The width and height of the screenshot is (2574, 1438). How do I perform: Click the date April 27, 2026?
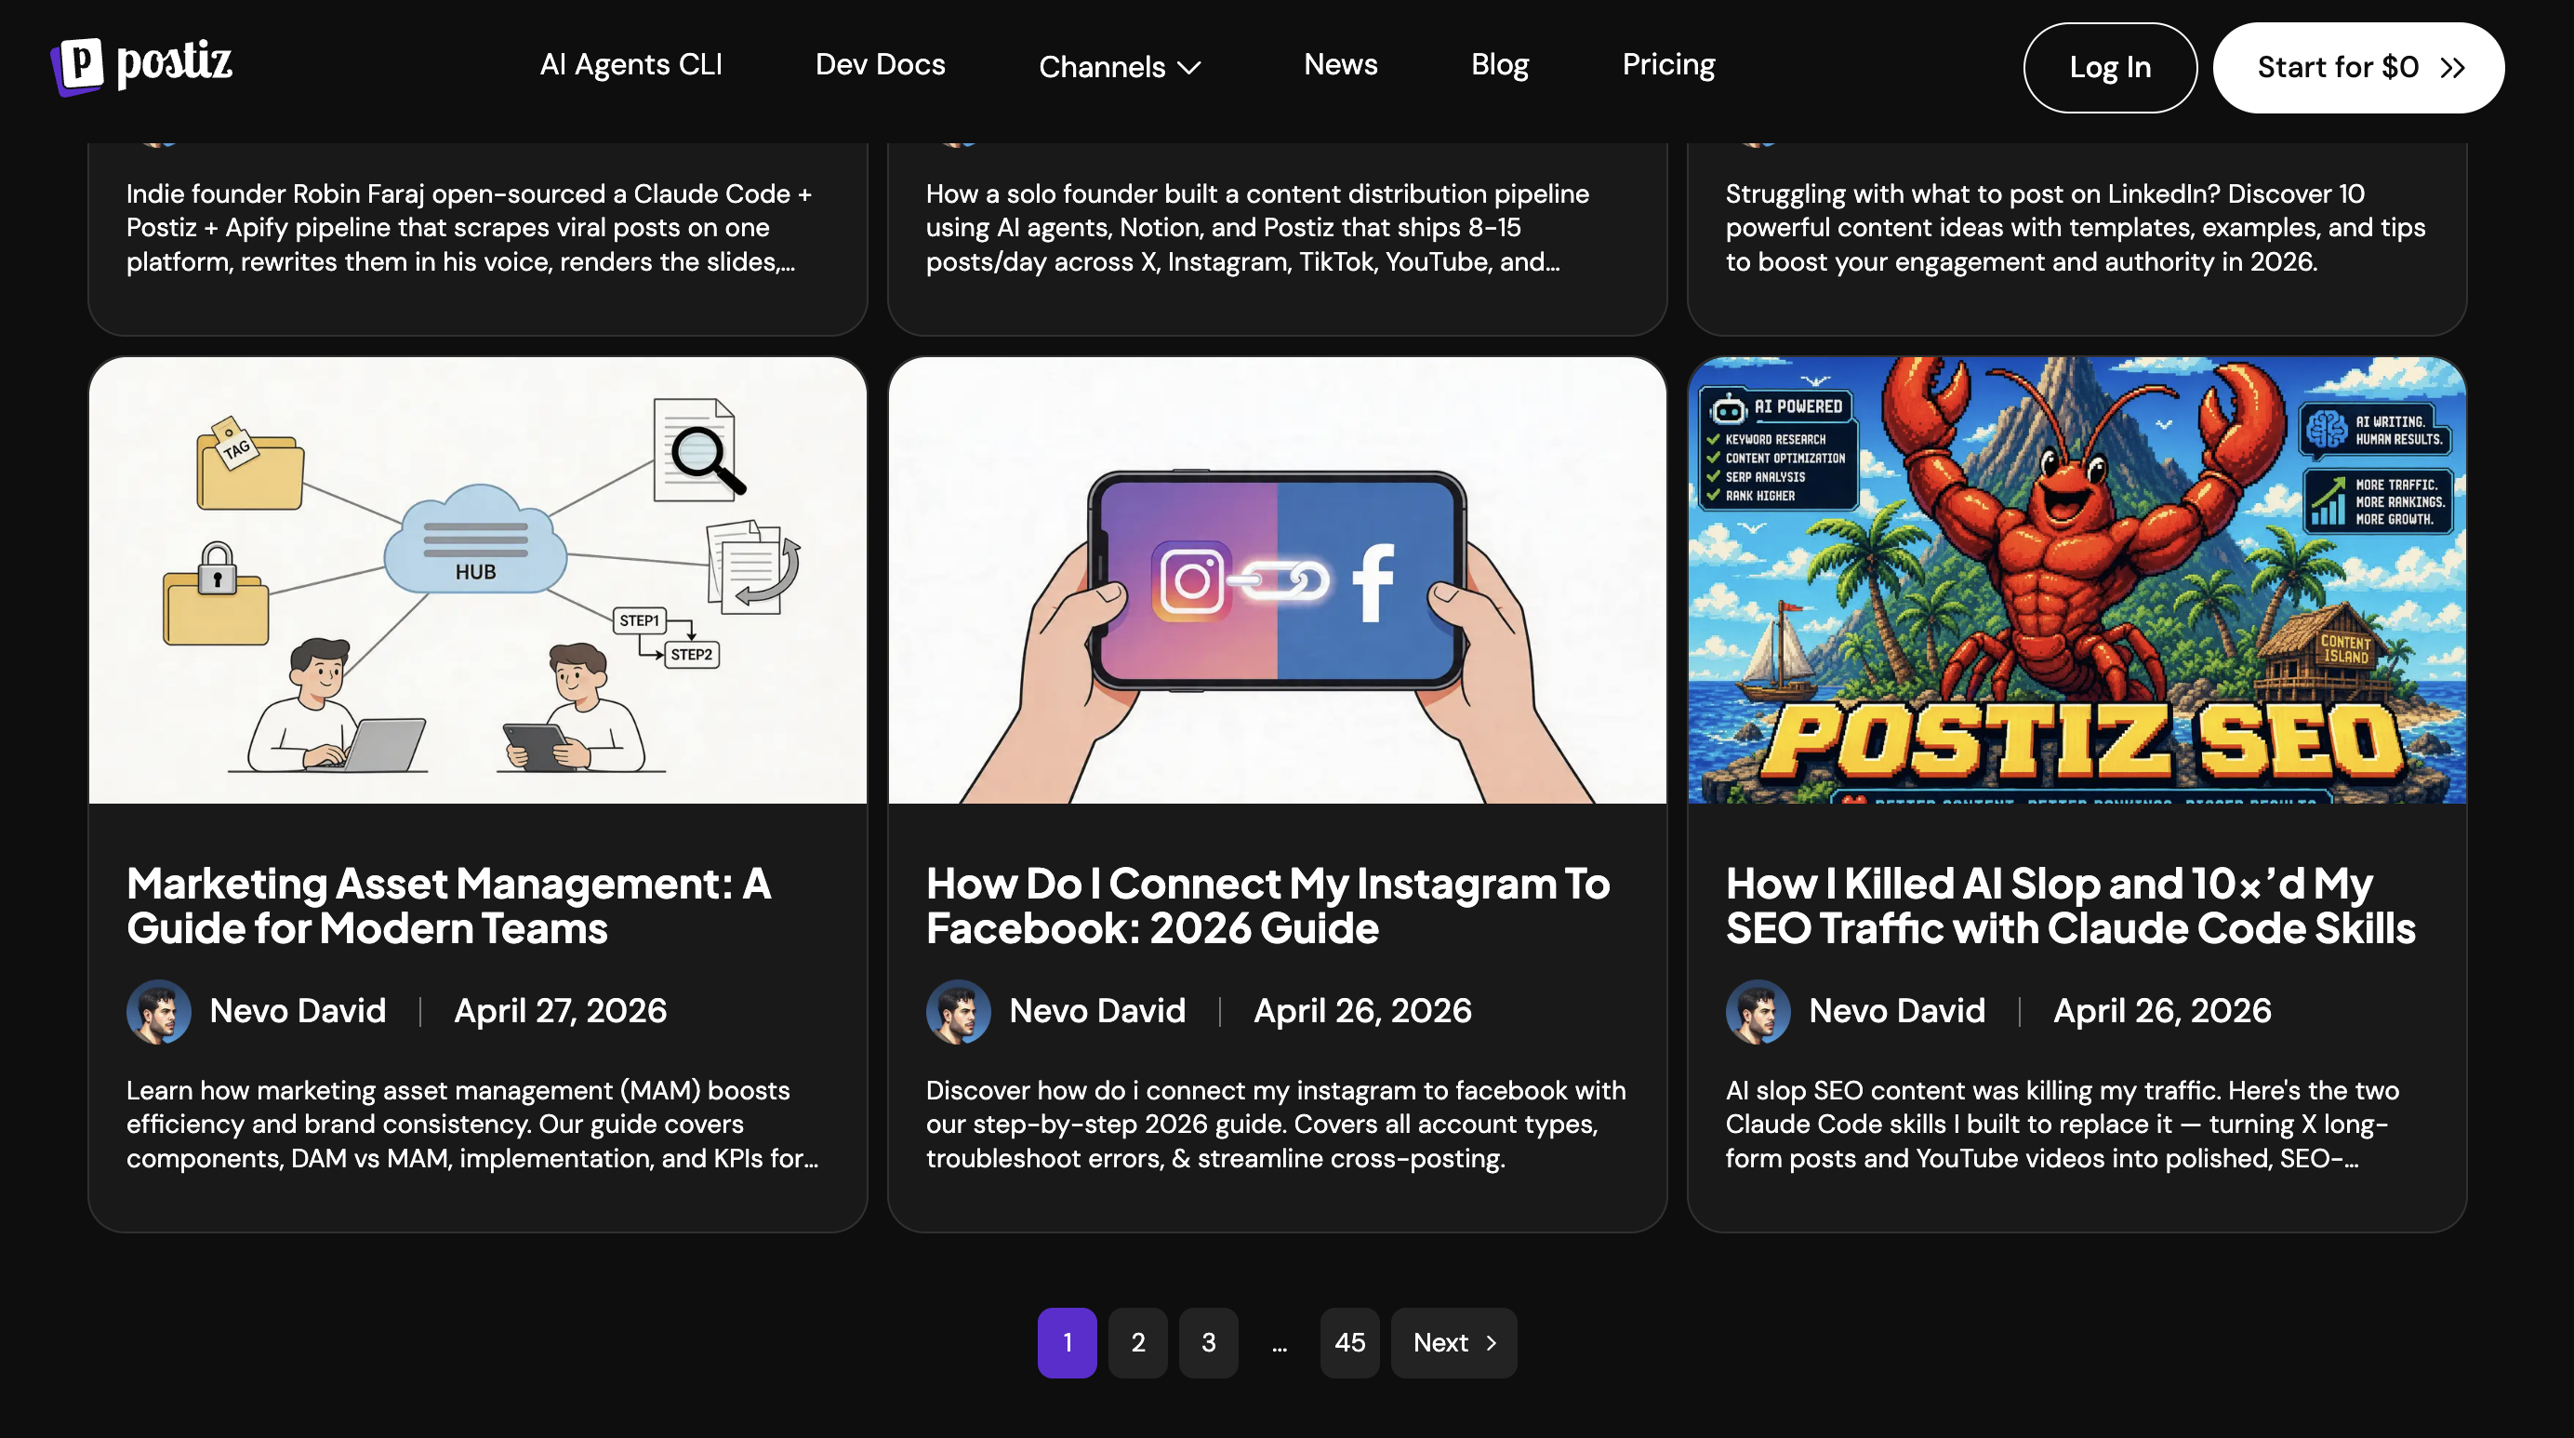point(561,1011)
